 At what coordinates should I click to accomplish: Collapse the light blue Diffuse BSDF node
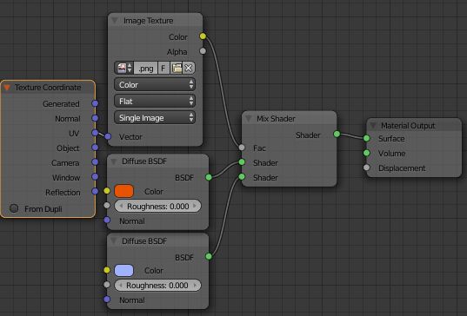[x=113, y=241]
